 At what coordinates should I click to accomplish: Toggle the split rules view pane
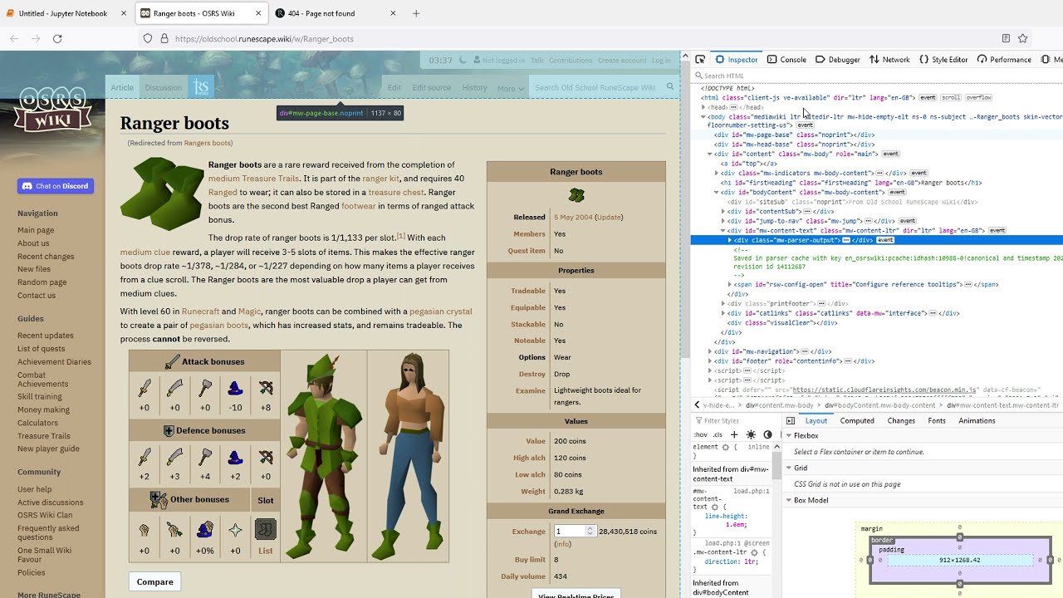(791, 421)
